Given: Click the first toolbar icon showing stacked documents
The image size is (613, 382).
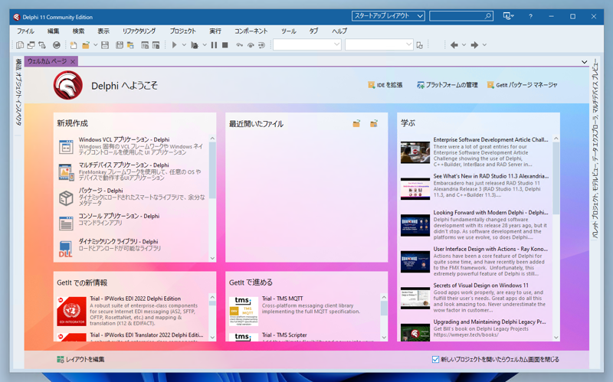Looking at the screenshot, I should coord(20,45).
